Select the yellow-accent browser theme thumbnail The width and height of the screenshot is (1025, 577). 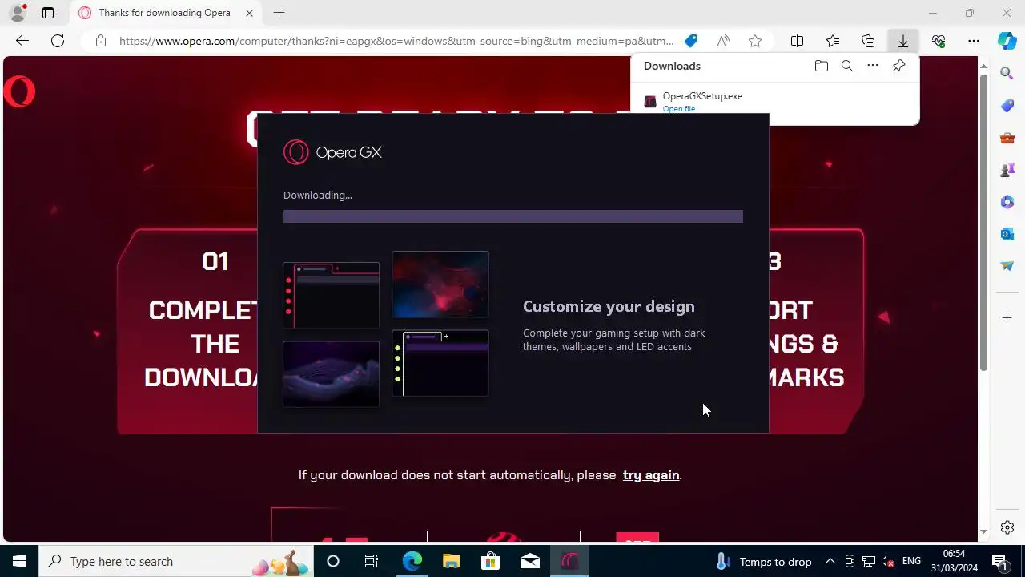(x=440, y=363)
